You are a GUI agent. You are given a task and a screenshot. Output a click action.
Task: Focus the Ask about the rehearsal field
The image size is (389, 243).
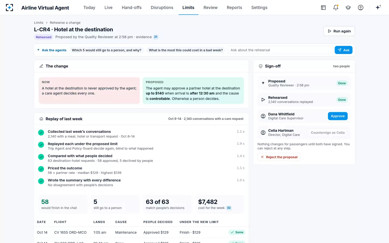pyautogui.click(x=280, y=50)
